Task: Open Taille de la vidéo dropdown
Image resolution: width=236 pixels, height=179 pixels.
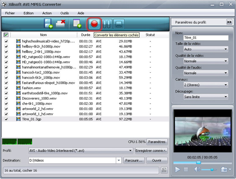Action: [x=206, y=49]
